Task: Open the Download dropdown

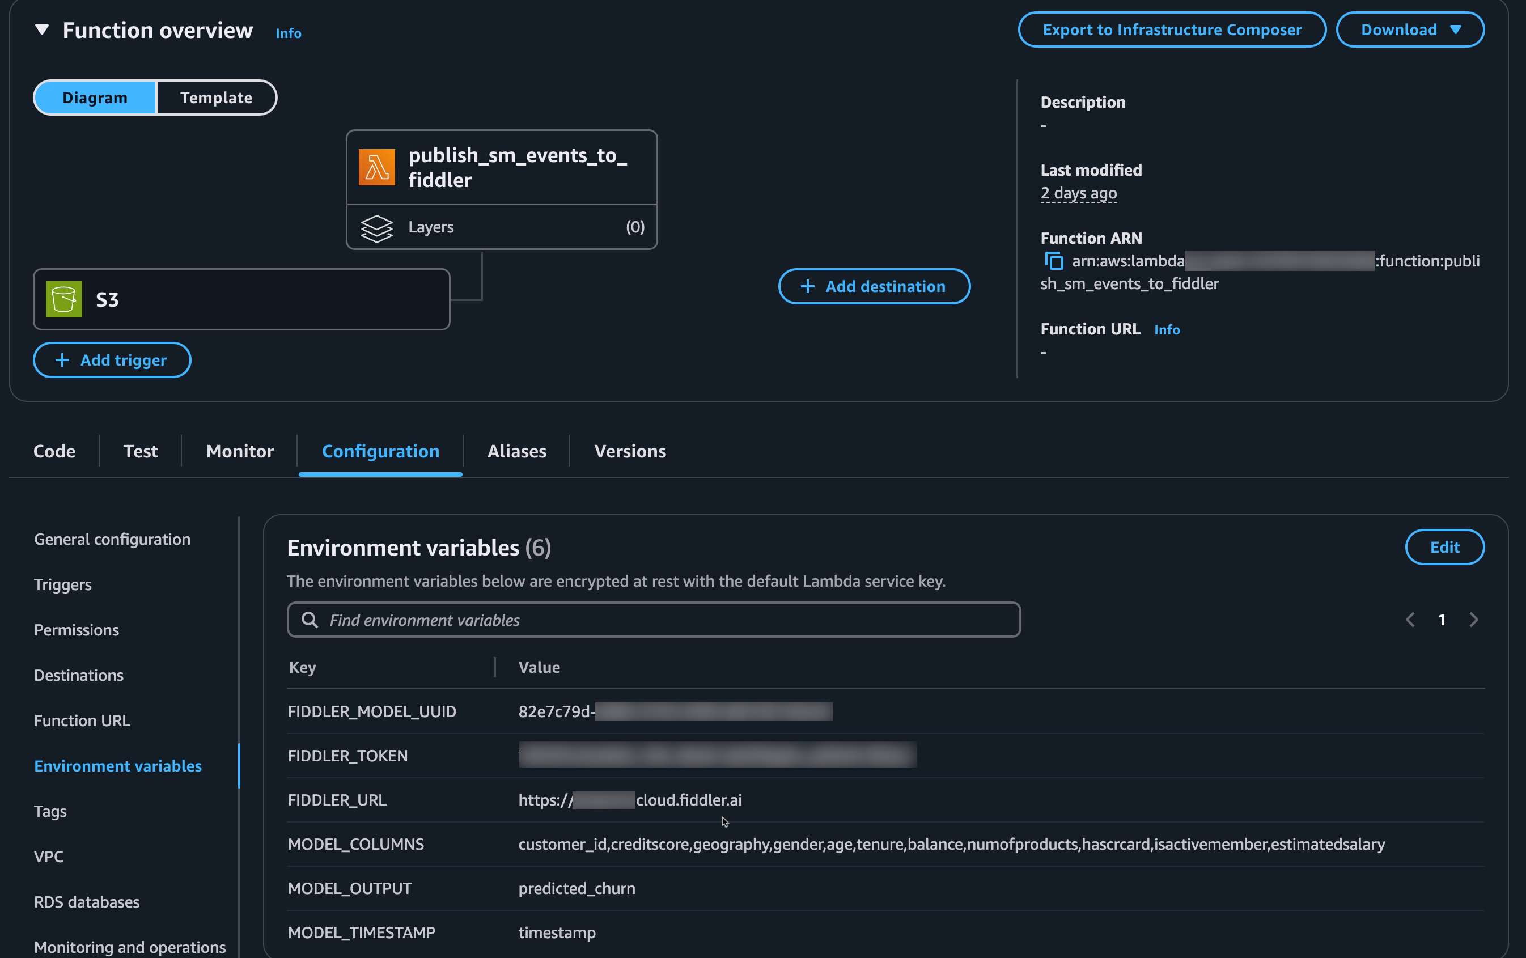Action: click(1409, 29)
